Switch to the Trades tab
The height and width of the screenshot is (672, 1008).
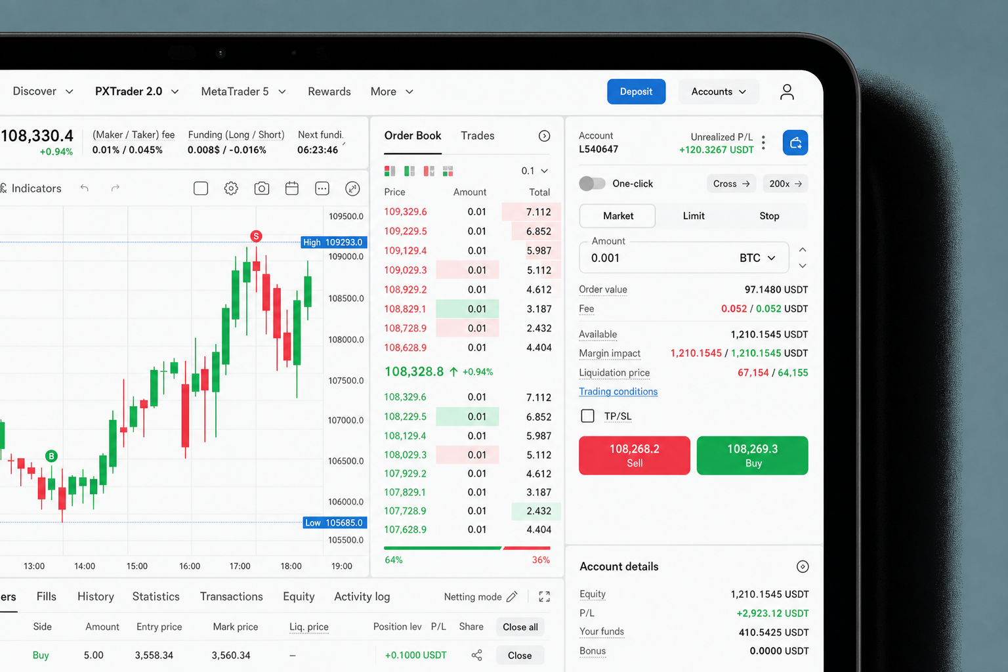478,136
